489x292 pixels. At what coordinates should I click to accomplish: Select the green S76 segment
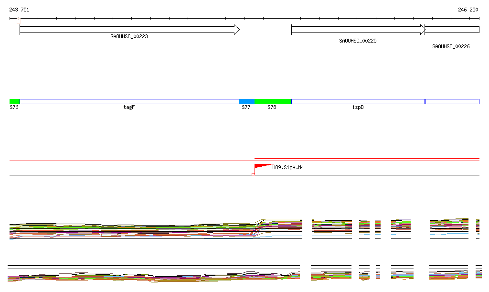pyautogui.click(x=14, y=101)
